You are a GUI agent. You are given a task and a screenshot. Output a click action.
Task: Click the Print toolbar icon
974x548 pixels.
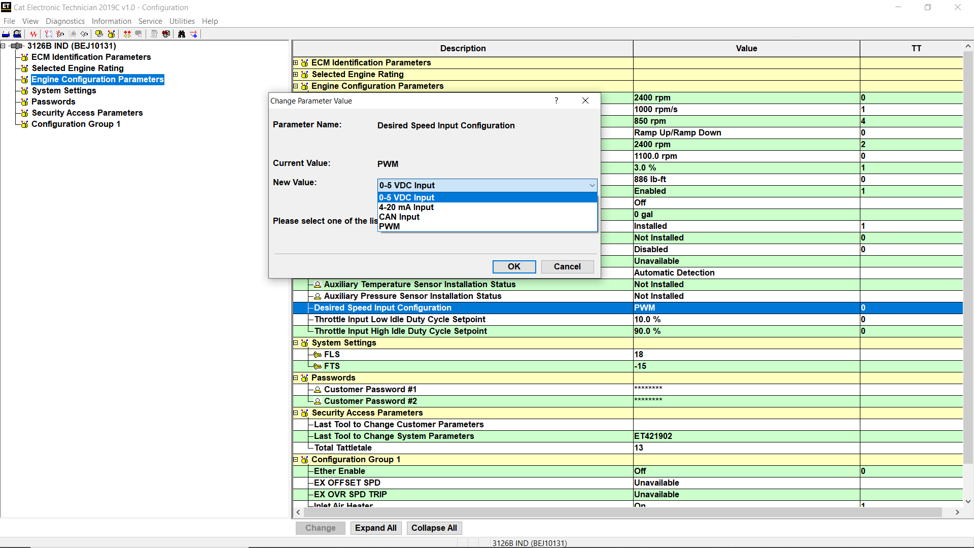pyautogui.click(x=6, y=34)
